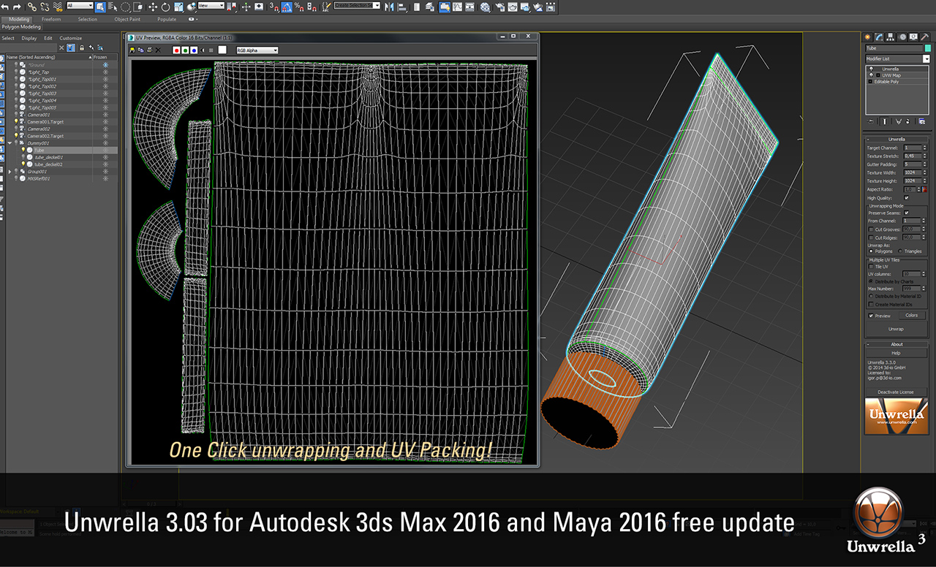This screenshot has width=936, height=567.
Task: Expand the Group001 tree node
Action: (x=10, y=172)
